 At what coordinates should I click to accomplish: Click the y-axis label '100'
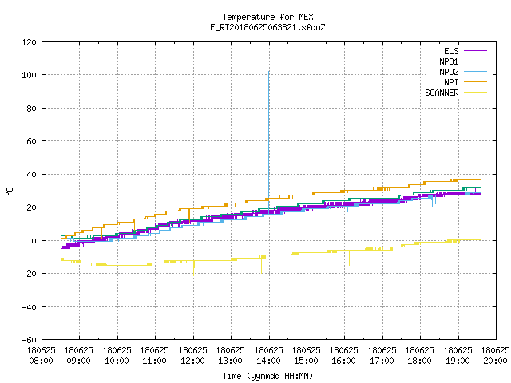(29, 75)
